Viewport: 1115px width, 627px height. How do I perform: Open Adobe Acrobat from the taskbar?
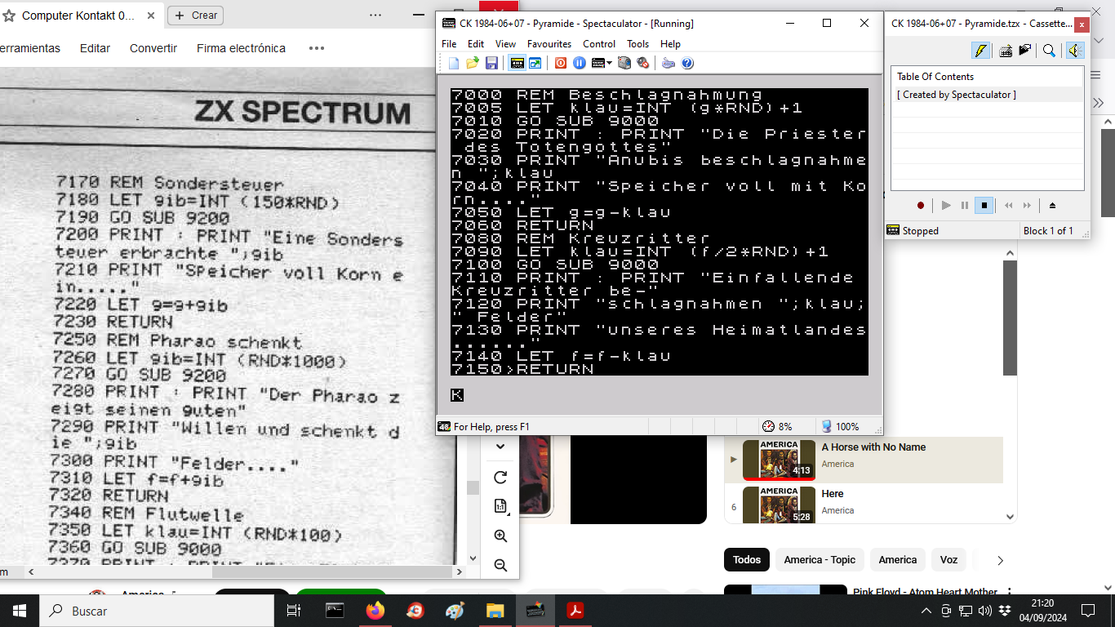[575, 611]
